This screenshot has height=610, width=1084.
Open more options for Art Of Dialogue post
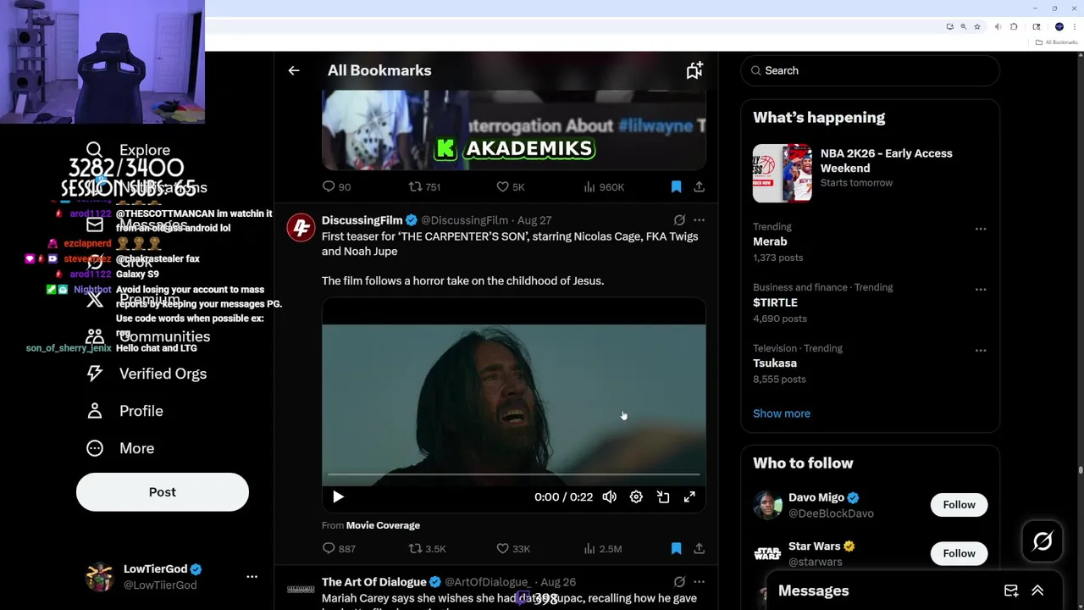(x=699, y=582)
